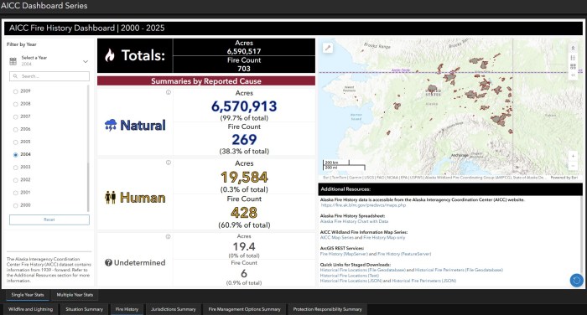Image resolution: width=587 pixels, height=315 pixels.
Task: Open the map edit pencil tool
Action: click(328, 48)
